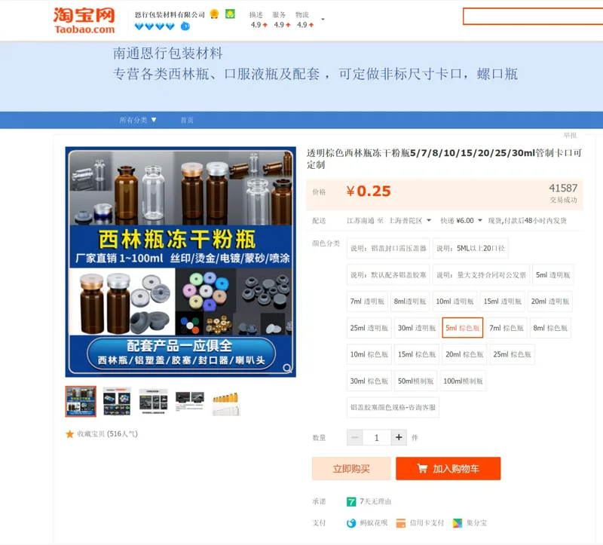
Task: Choose the 20ml 透明瓶 option
Action: tap(550, 302)
